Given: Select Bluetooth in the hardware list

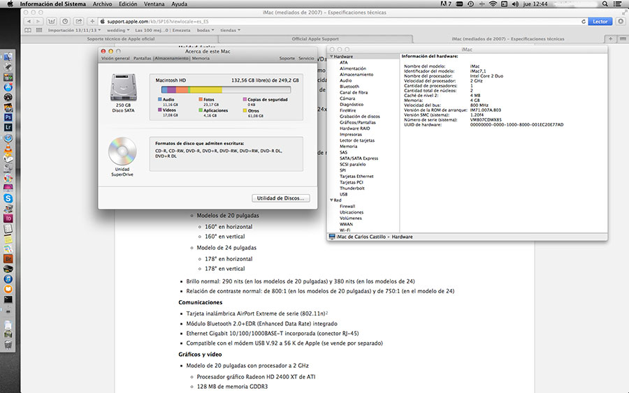Looking at the screenshot, I should pos(349,87).
